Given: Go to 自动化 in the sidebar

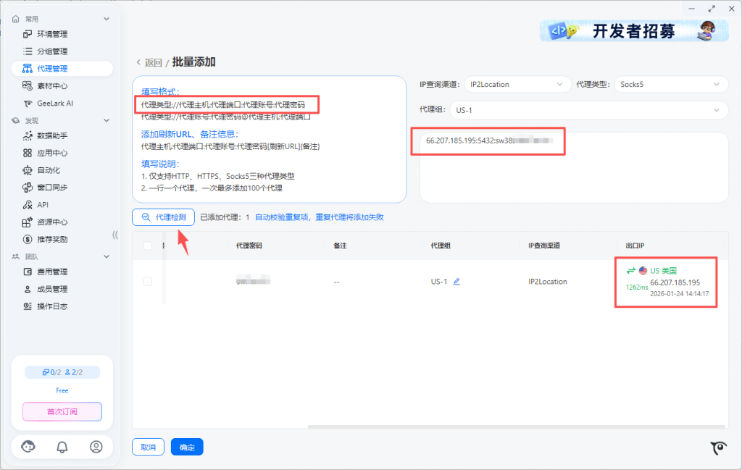Looking at the screenshot, I should 49,170.
